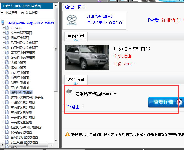The image size is (184, 150).
Task: Collapse all menus with 菜单折叠
Action: point(32,13)
